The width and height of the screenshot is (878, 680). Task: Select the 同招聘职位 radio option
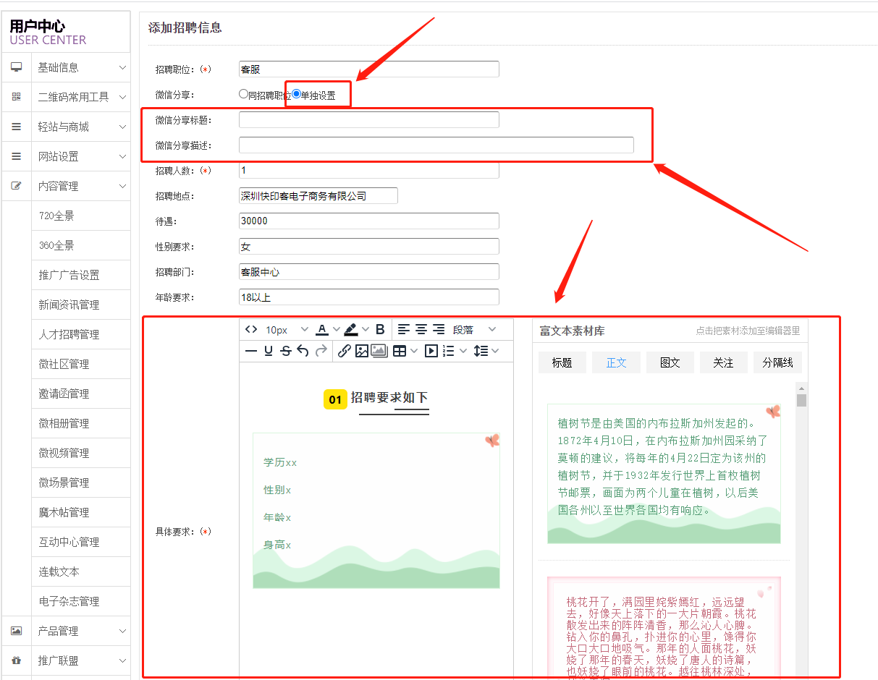pyautogui.click(x=244, y=94)
